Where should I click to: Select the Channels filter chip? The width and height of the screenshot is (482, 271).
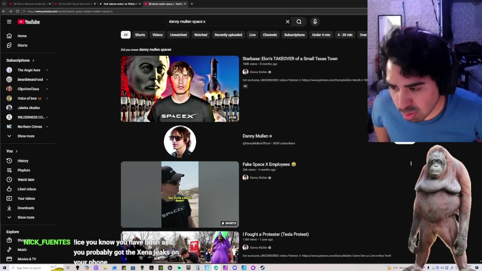(x=270, y=35)
